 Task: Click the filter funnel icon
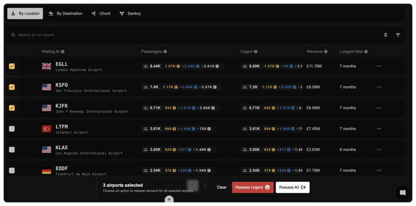(398, 35)
